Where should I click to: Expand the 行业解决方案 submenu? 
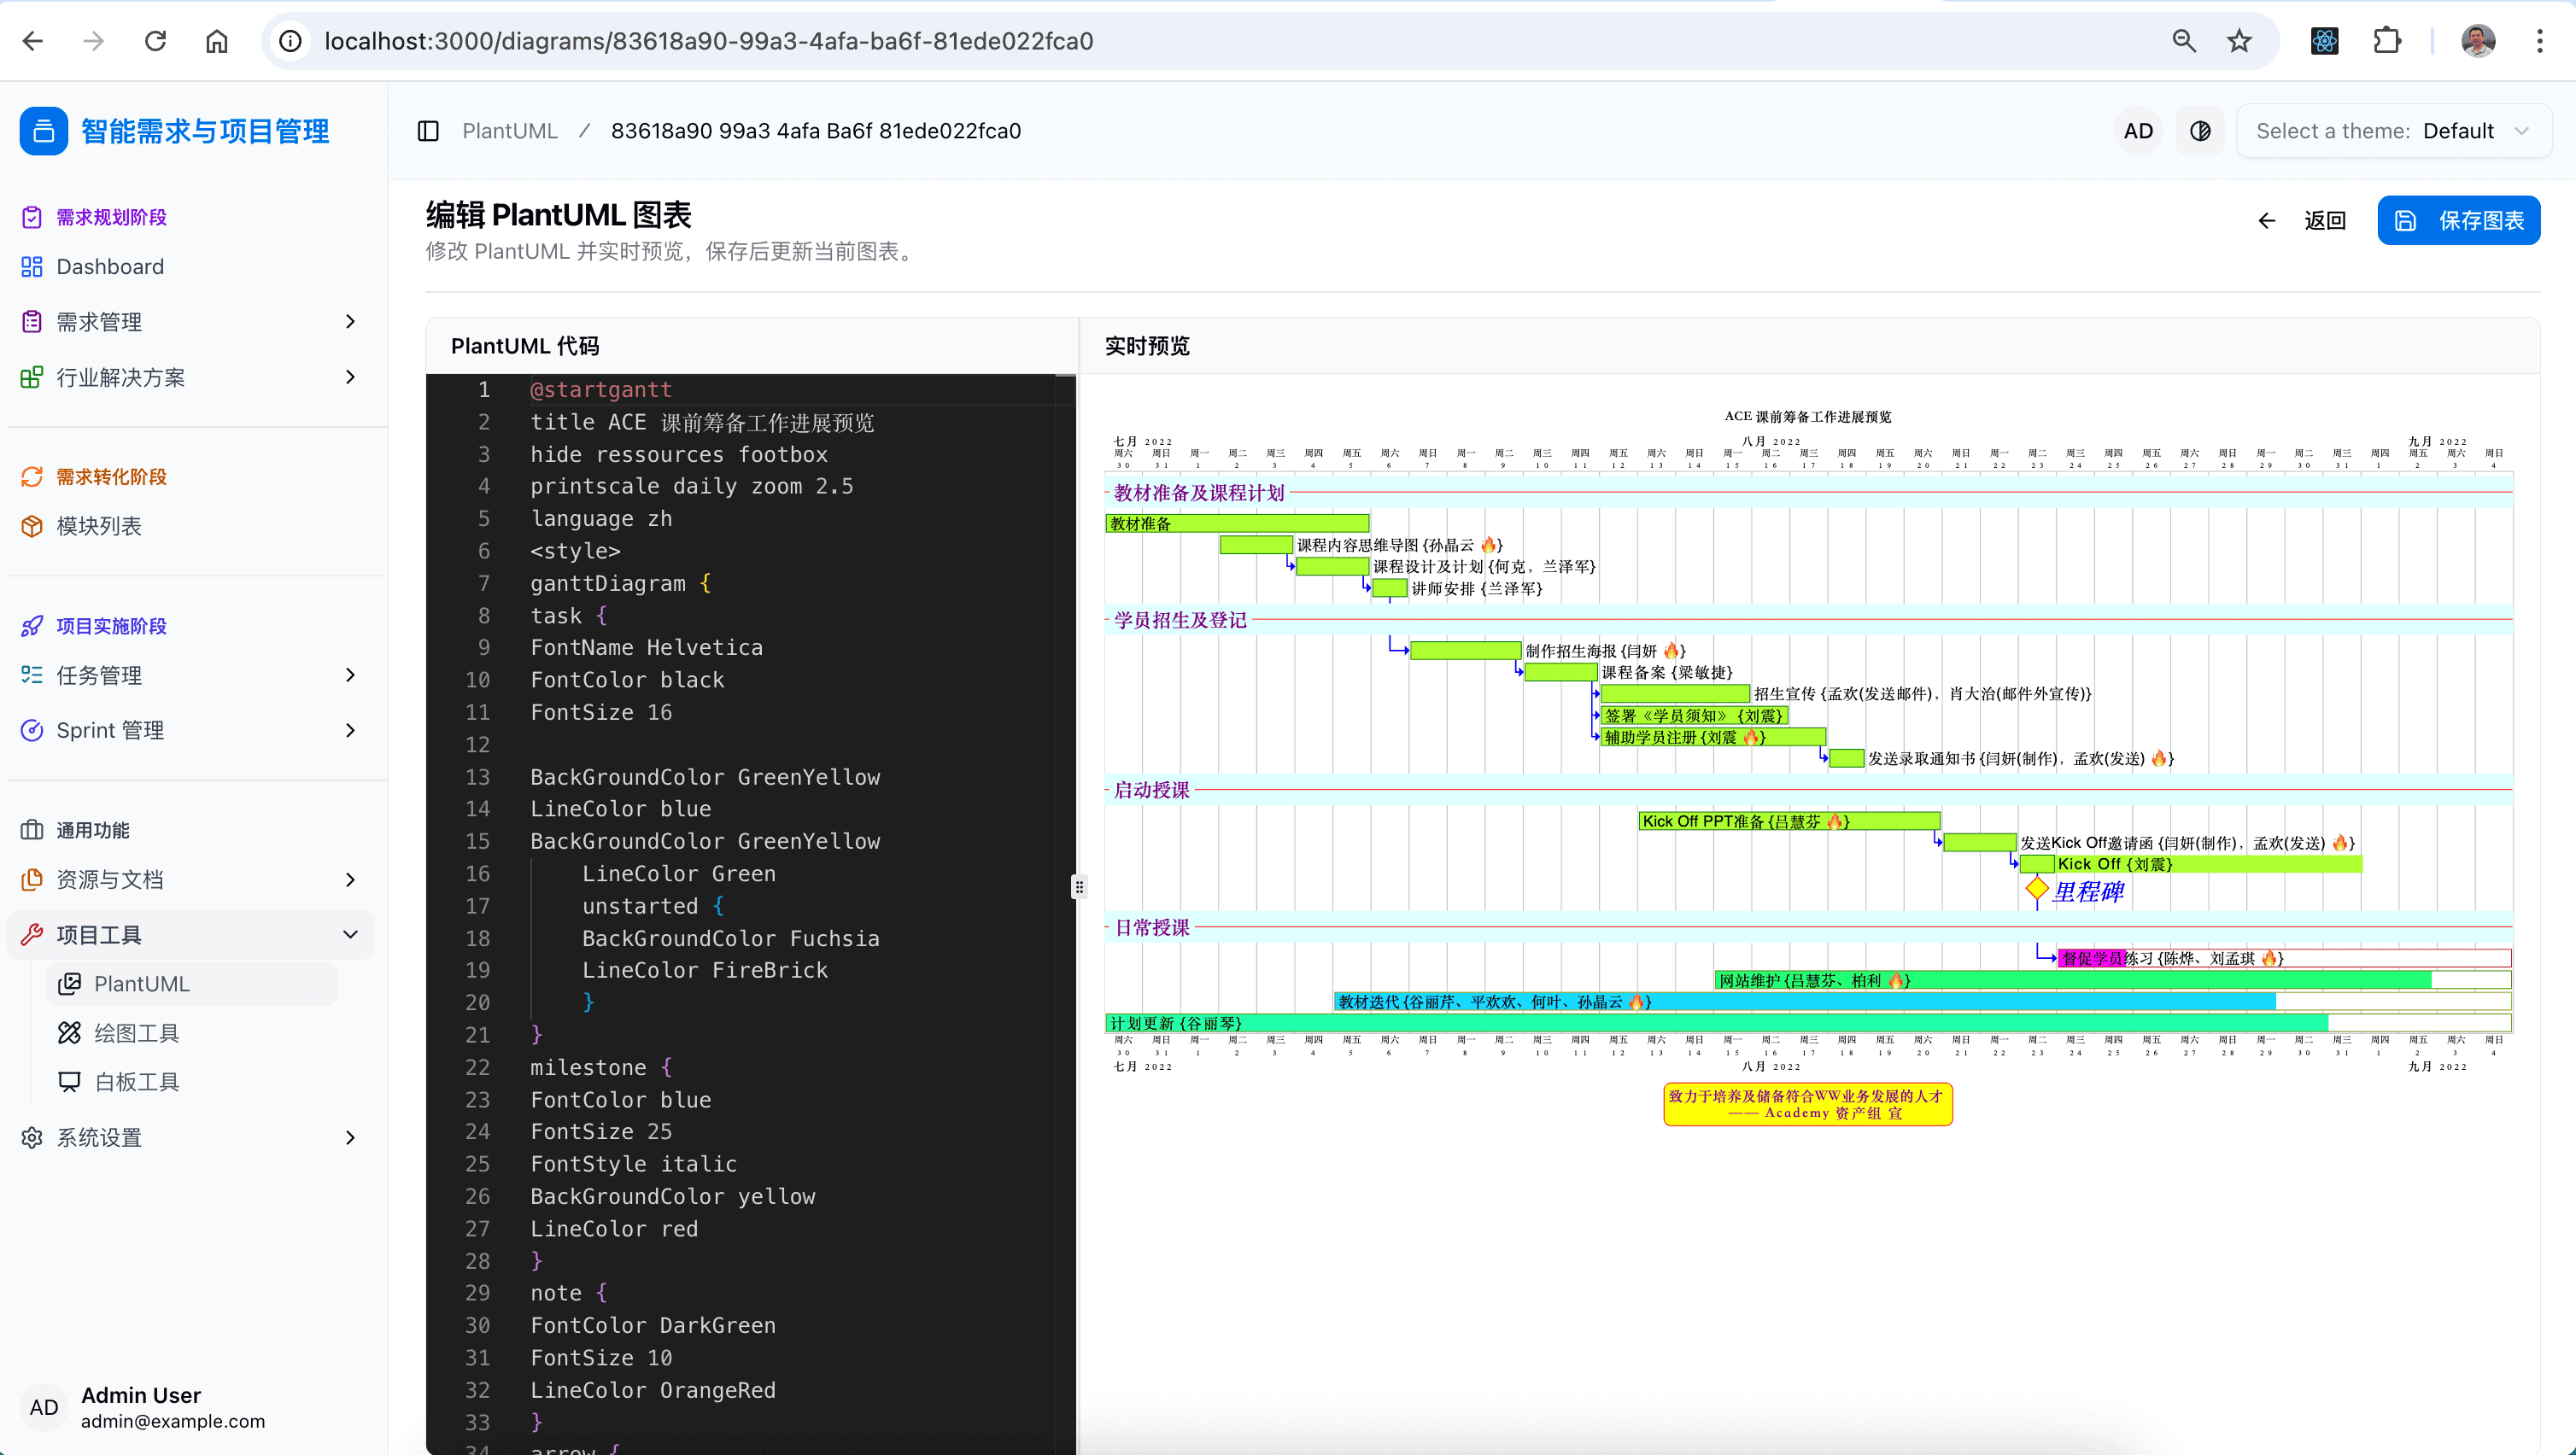[350, 377]
